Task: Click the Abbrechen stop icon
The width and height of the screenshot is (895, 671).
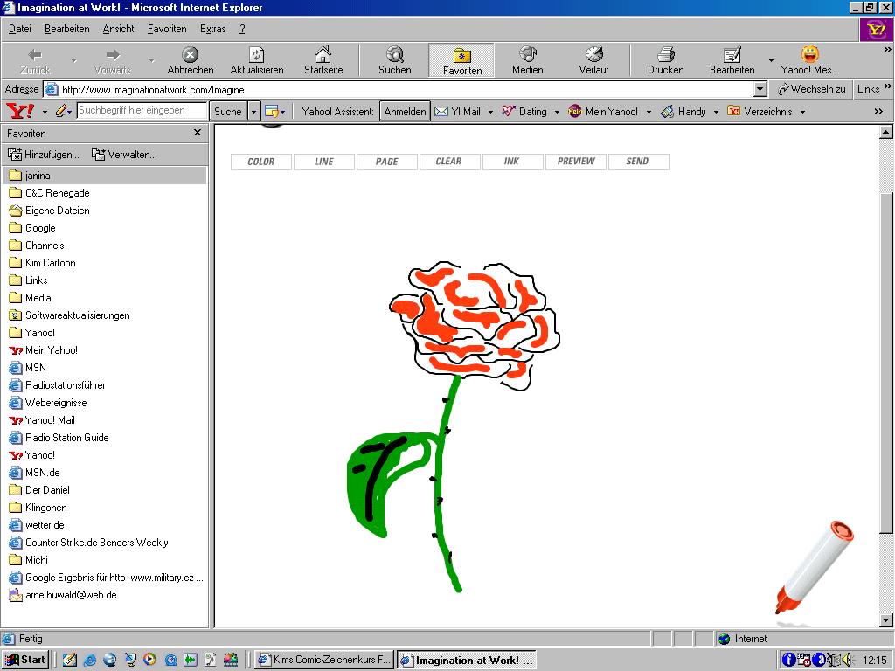Action: point(190,55)
